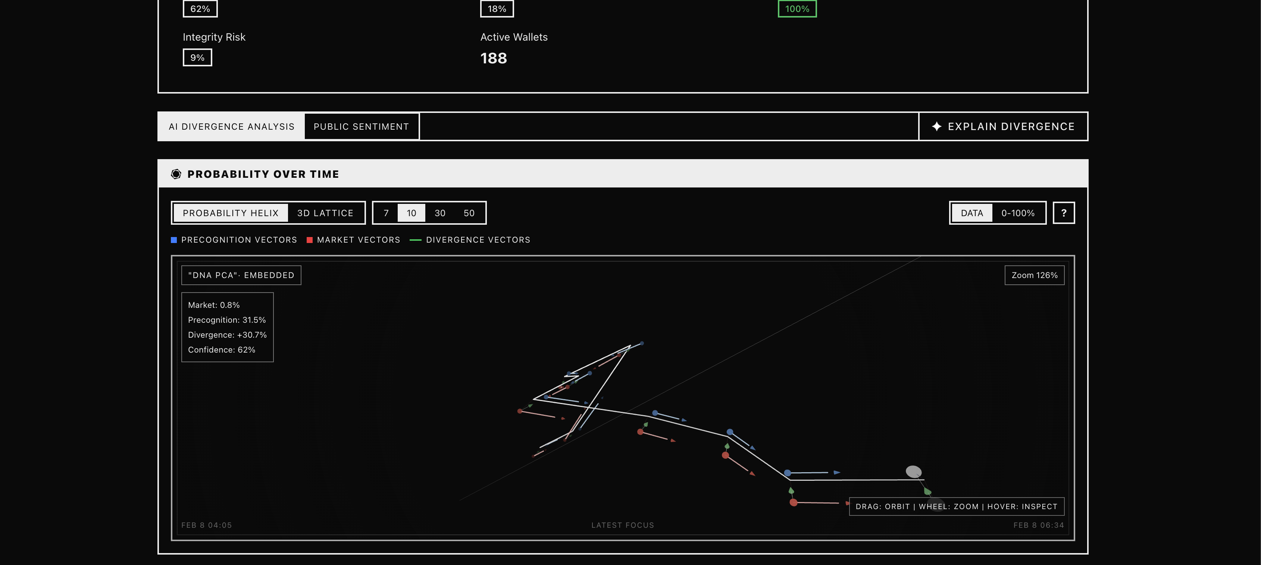This screenshot has height=565, width=1261.
Task: Click the blue precognition node near the latest focus node
Action: point(787,473)
